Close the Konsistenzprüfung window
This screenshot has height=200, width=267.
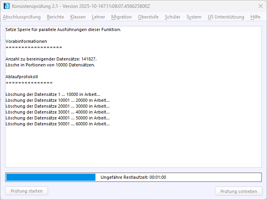(260, 6)
